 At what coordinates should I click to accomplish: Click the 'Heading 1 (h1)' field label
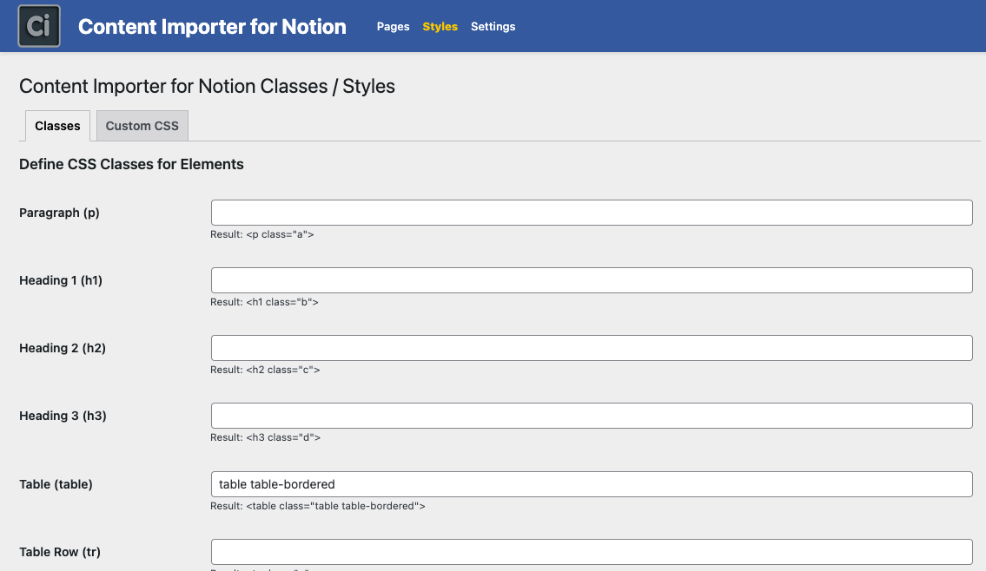(61, 280)
